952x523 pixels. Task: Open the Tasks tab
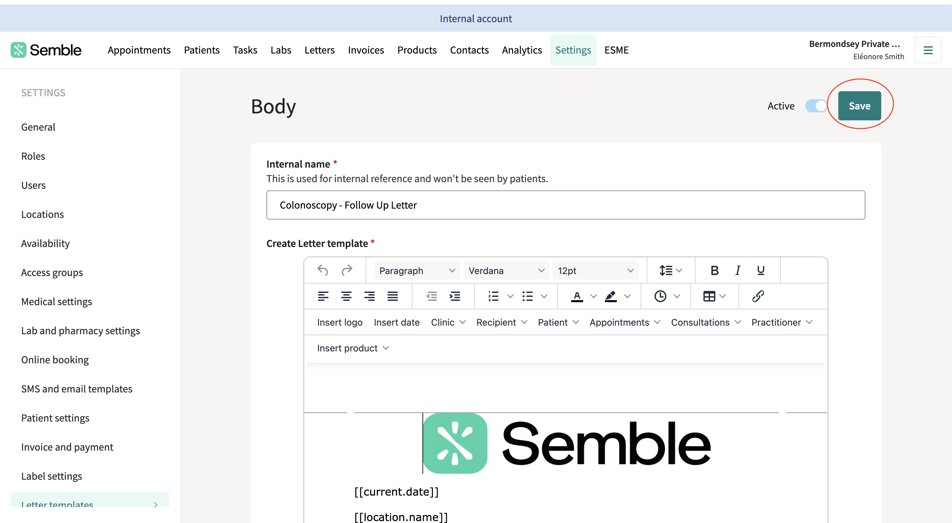point(245,50)
